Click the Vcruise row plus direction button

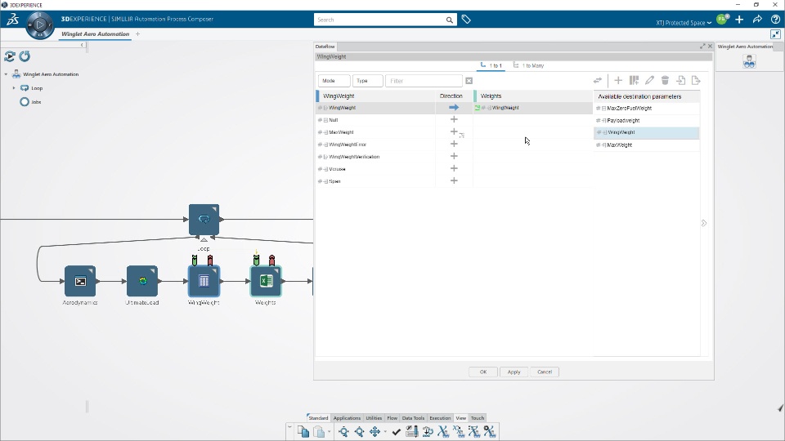tap(454, 168)
